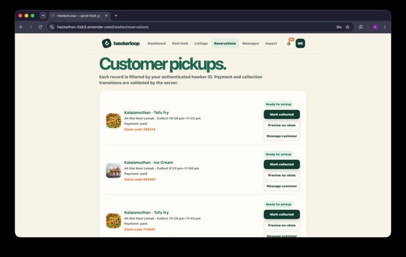The width and height of the screenshot is (406, 257).
Task: Click the 'Customer pickups.' heading
Action: pyautogui.click(x=163, y=64)
